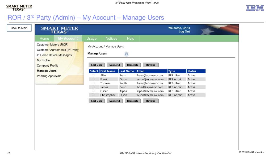Select Manage Users in sidebar
Image resolution: width=272 pixels, height=157 pixels.
47,71
